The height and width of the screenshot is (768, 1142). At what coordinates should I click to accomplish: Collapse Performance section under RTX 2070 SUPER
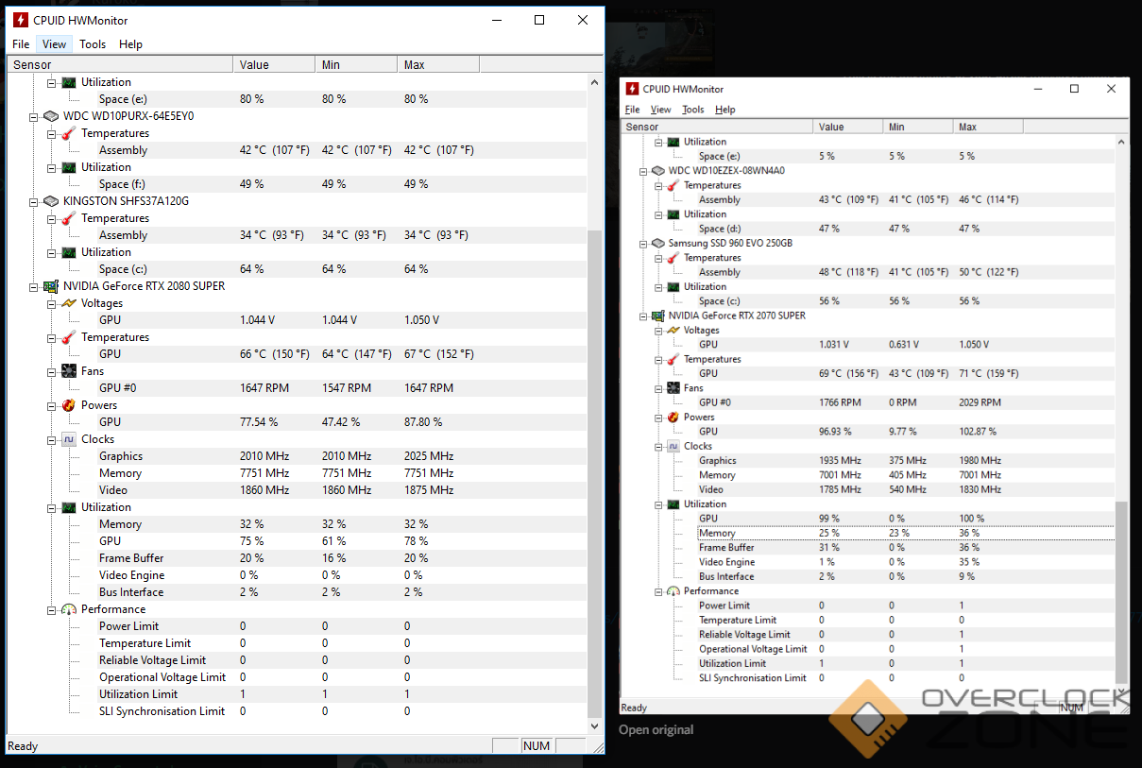coord(658,591)
